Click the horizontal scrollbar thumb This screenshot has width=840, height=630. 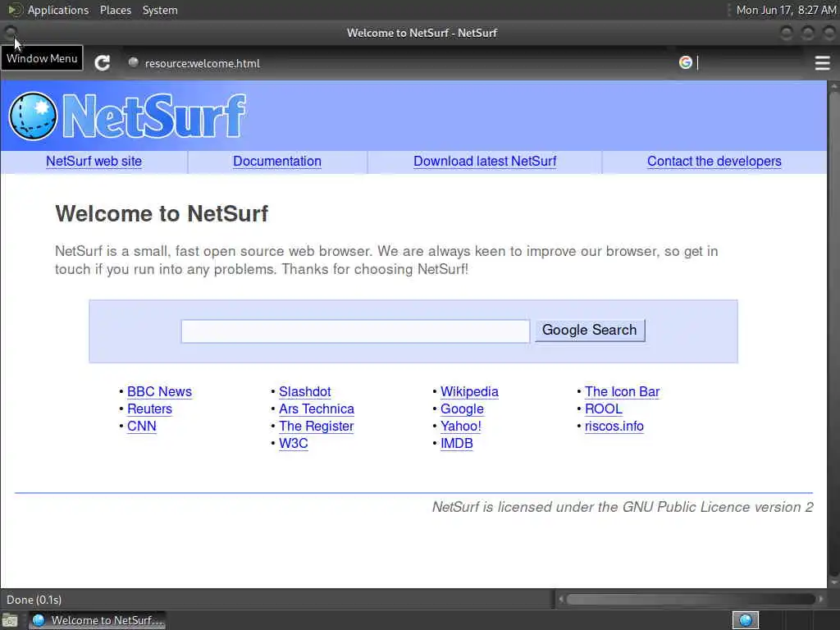click(x=691, y=599)
